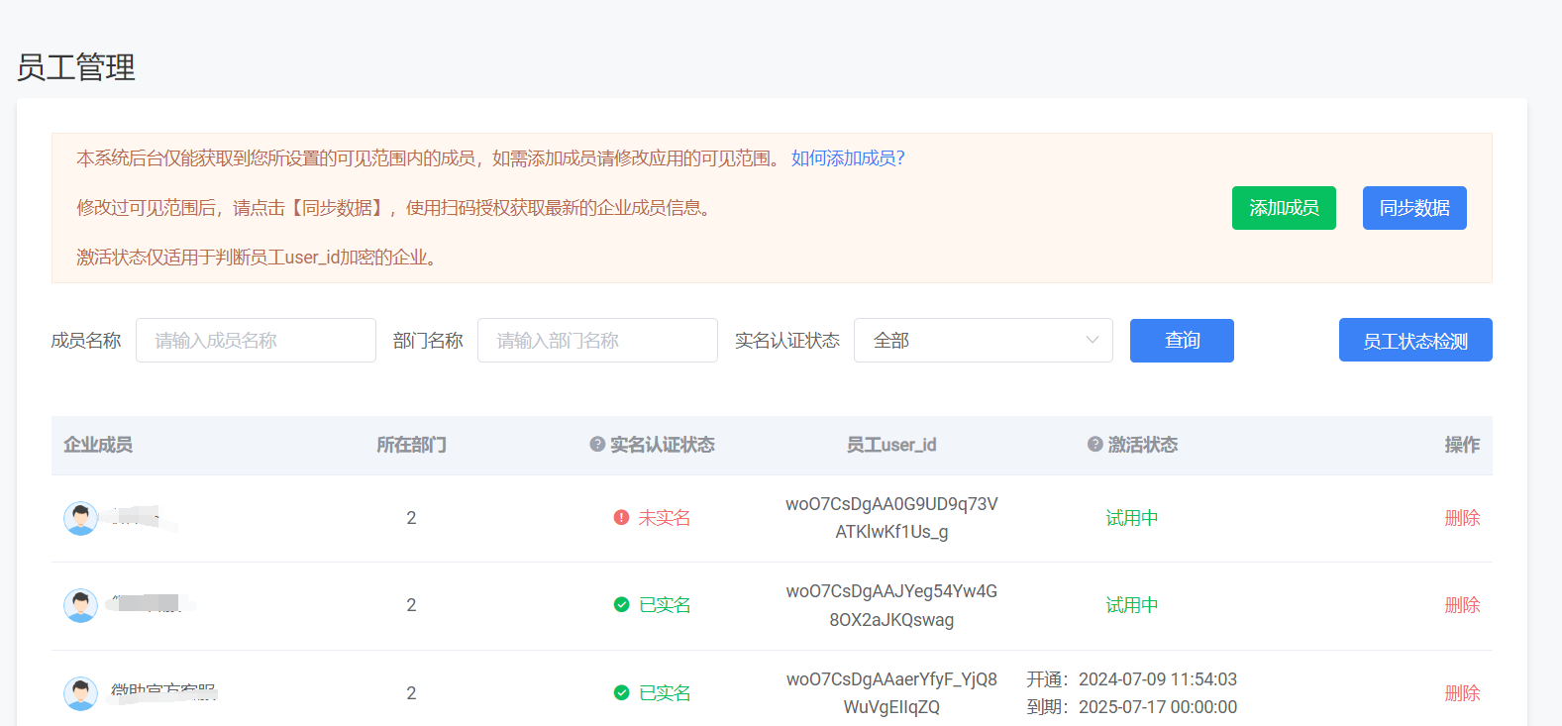Open the 实名认证状态 dropdown showing 全部
The width and height of the screenshot is (1562, 726).
pos(984,341)
